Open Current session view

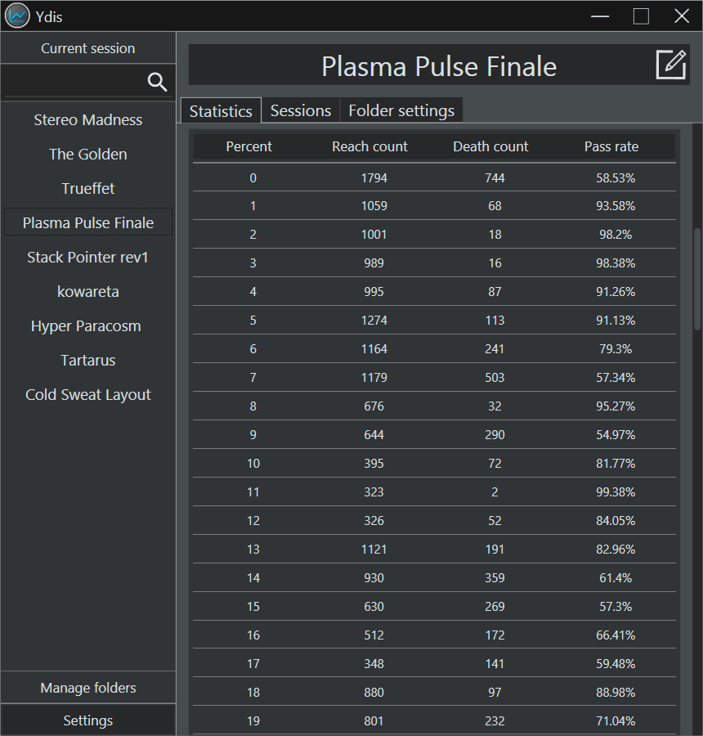pyautogui.click(x=88, y=48)
